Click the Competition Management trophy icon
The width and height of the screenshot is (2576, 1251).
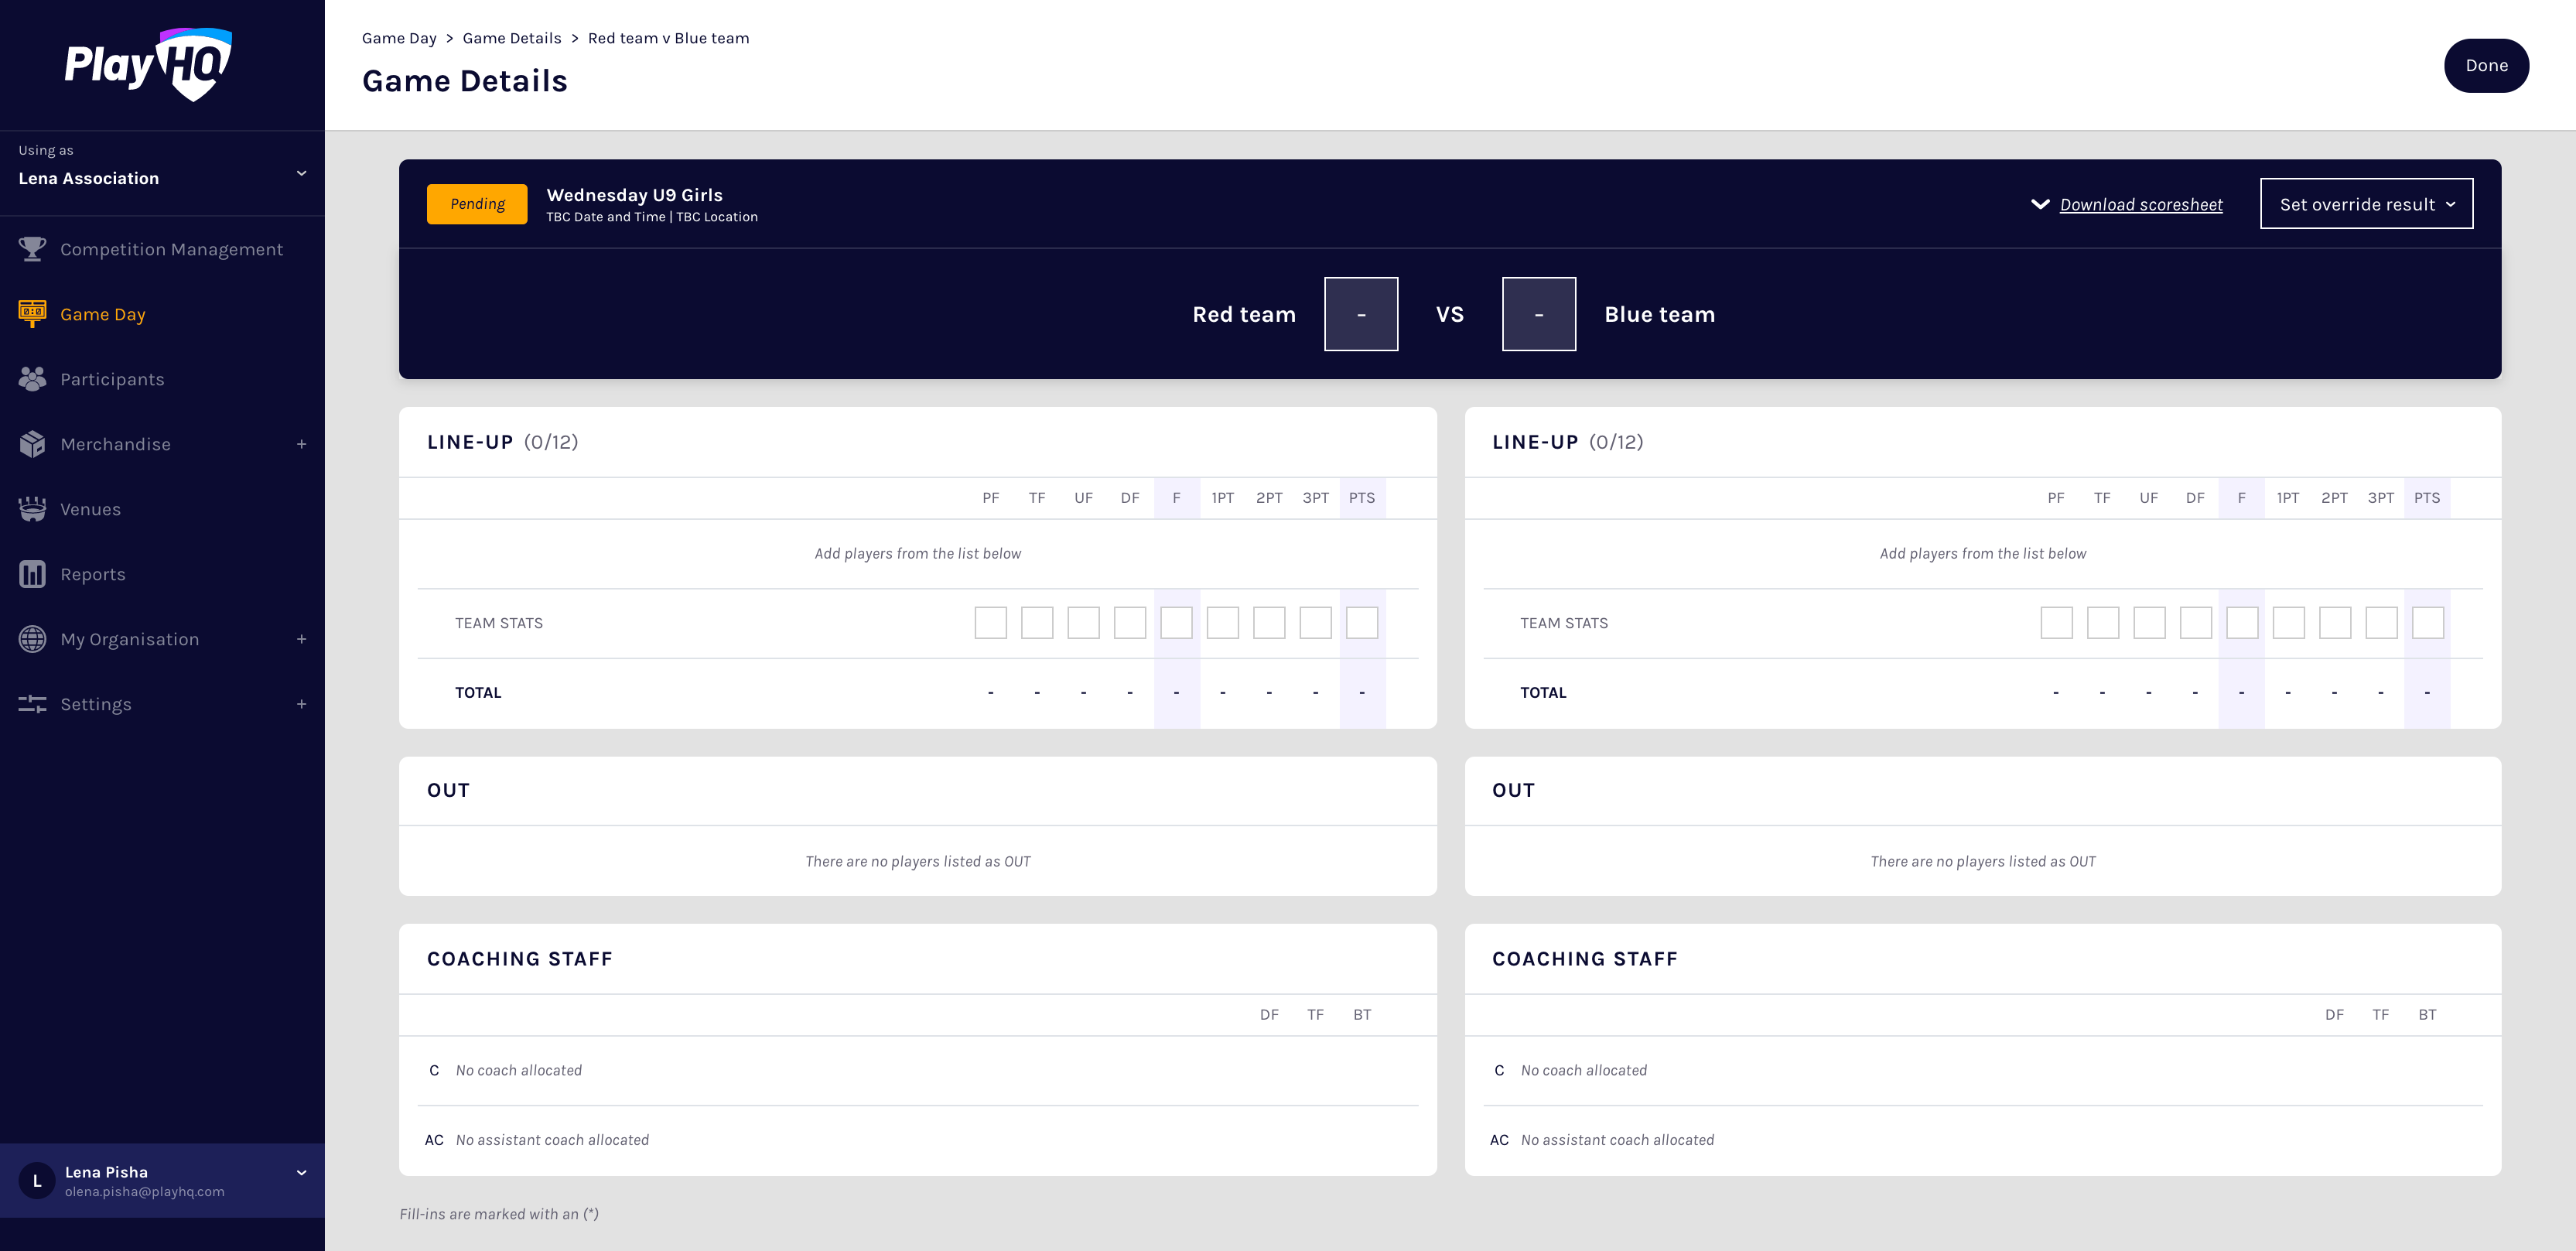pos(32,249)
